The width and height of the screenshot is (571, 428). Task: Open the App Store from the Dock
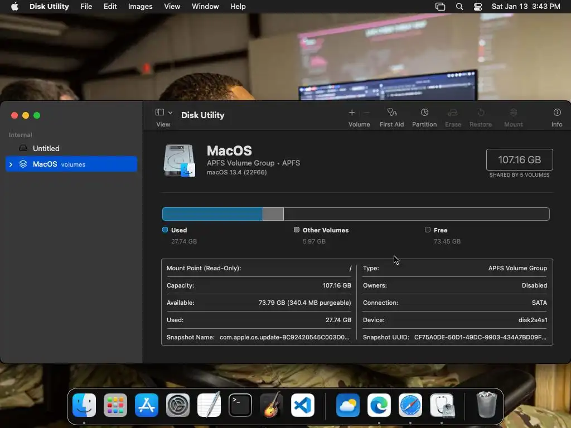coord(147,405)
